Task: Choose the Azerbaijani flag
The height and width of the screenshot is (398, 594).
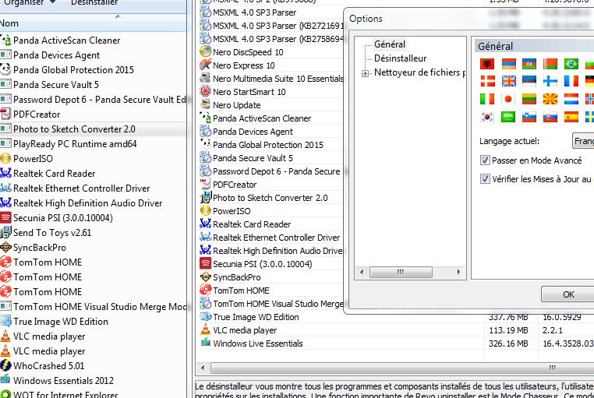Action: coord(529,64)
